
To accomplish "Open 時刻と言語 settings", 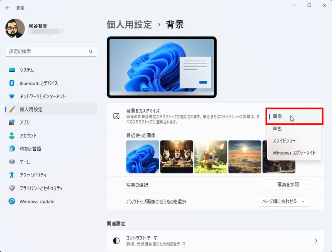I will pyautogui.click(x=51, y=149).
